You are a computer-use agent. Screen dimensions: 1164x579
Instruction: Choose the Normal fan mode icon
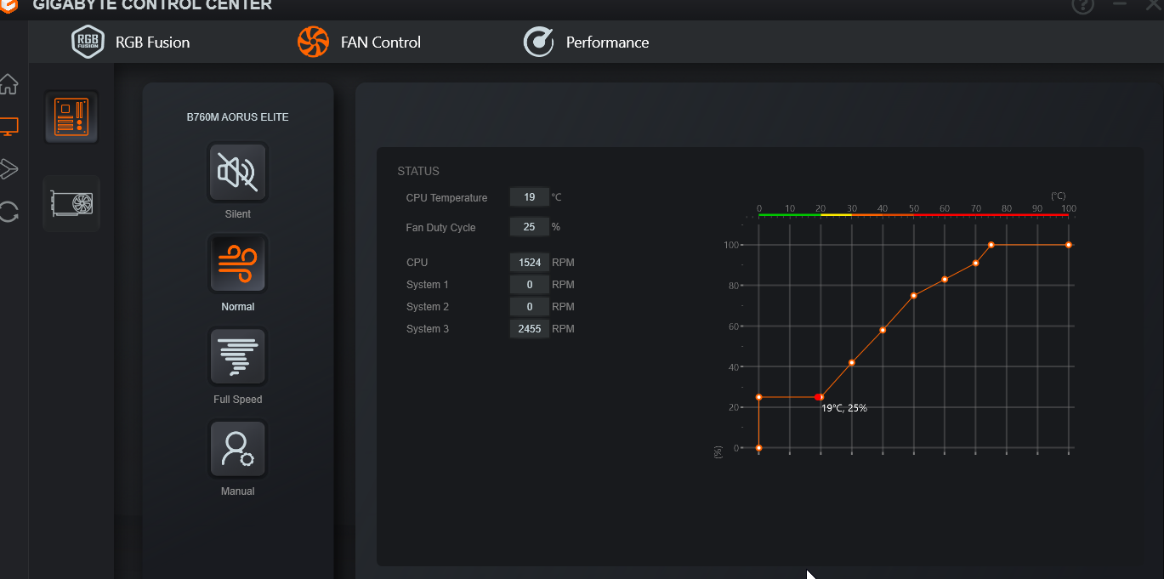(x=238, y=264)
